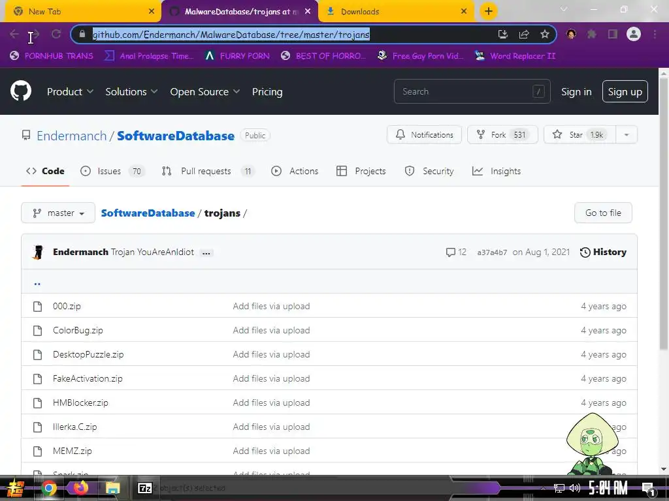Viewport: 669px width, 501px height.
Task: Bookmark this page with star icon
Action: point(545,34)
